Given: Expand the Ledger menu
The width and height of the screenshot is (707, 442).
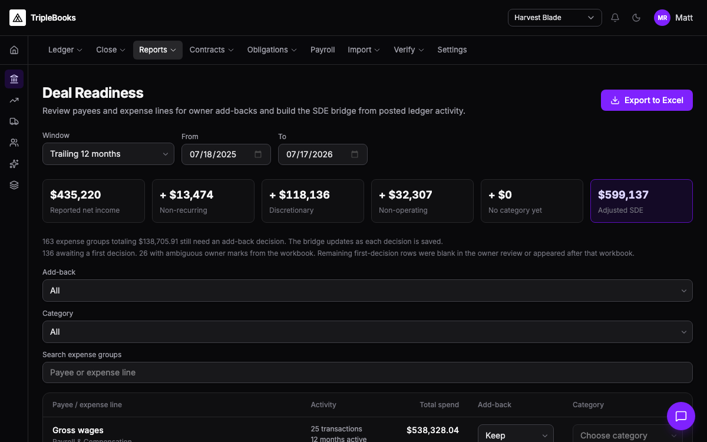Looking at the screenshot, I should pos(65,50).
